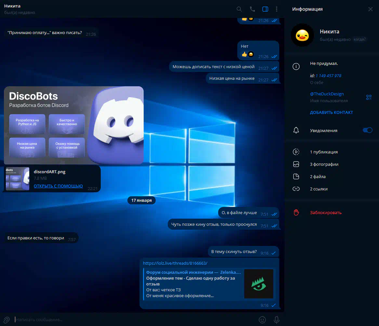This screenshot has width=379, height=326.
Task: Click the notifications bell icon
Action: coord(296,130)
